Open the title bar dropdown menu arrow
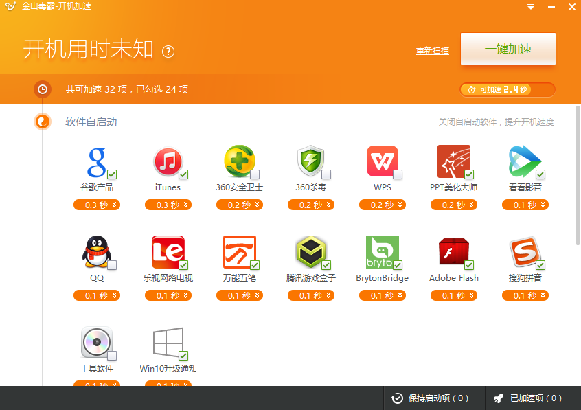This screenshot has width=581, height=410. point(531,7)
